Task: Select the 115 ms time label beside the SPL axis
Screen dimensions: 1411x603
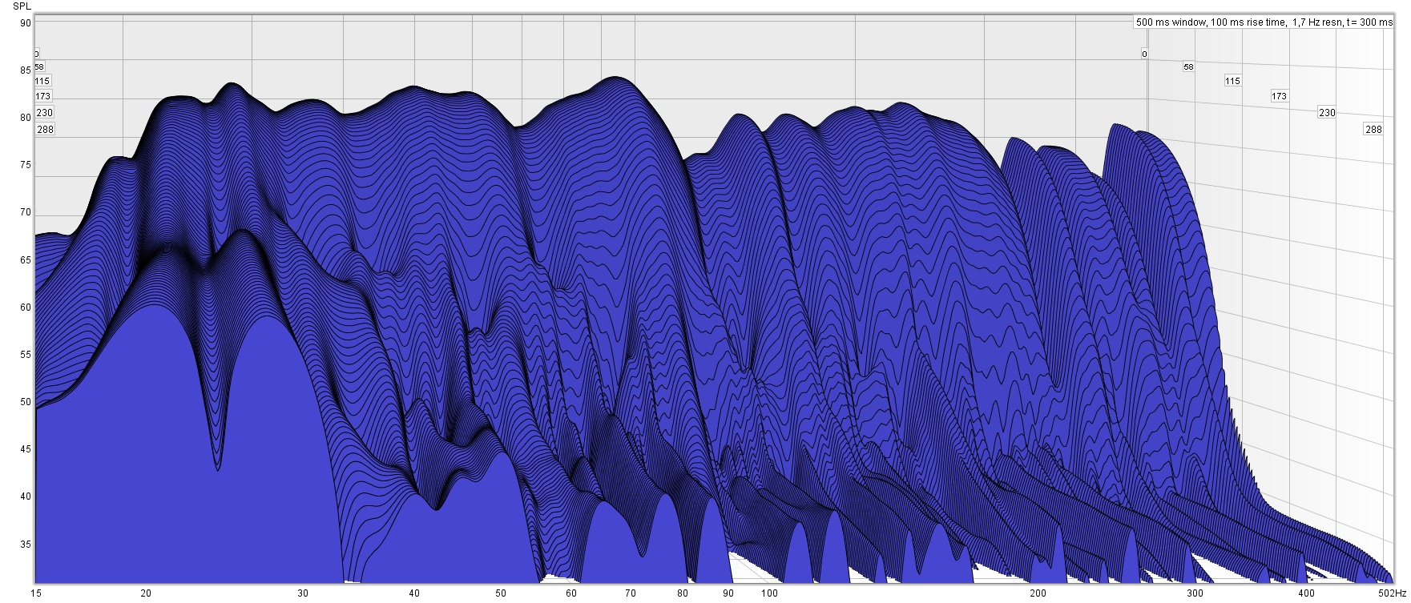Action: click(x=42, y=81)
